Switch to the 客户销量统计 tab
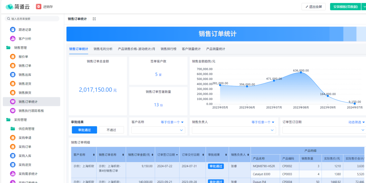This screenshot has height=183, width=366. click(x=191, y=49)
